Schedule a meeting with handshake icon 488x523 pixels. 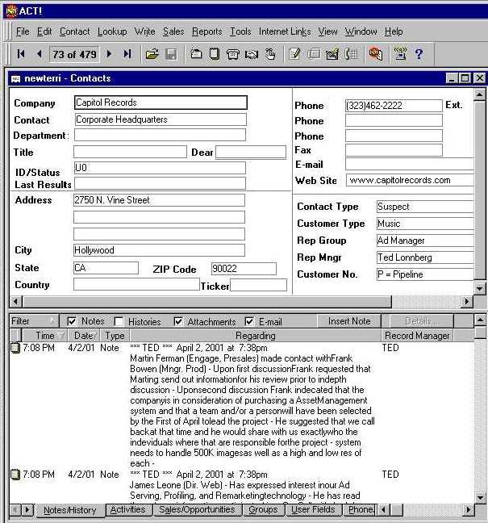[252, 54]
